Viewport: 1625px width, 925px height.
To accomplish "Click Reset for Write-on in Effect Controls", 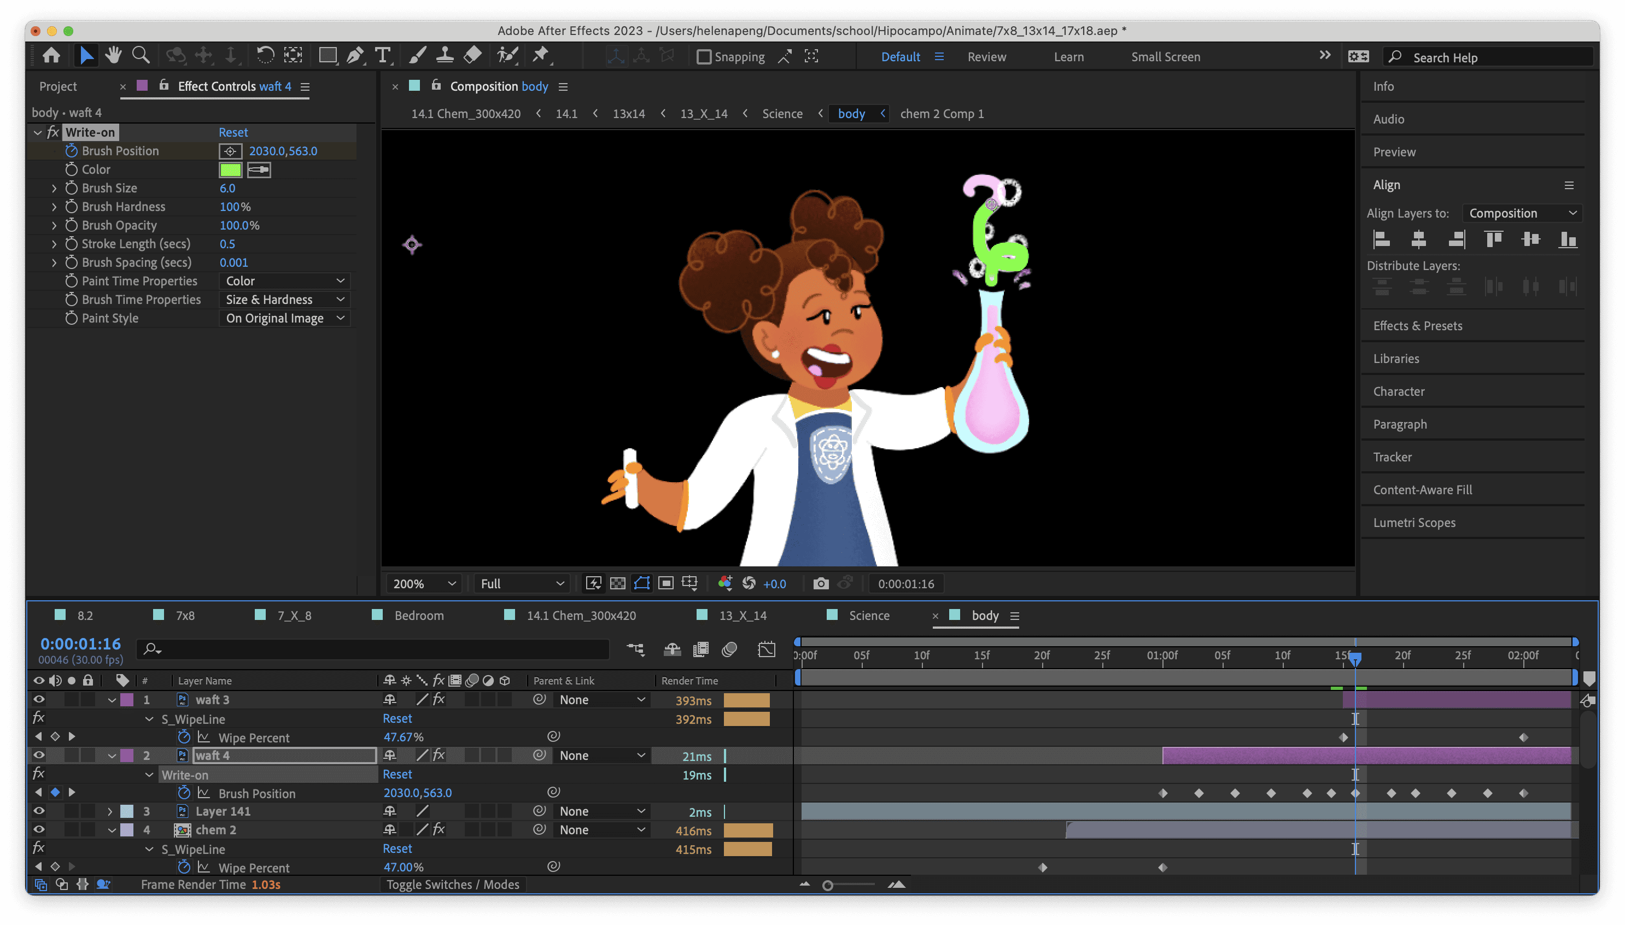I will click(x=233, y=132).
